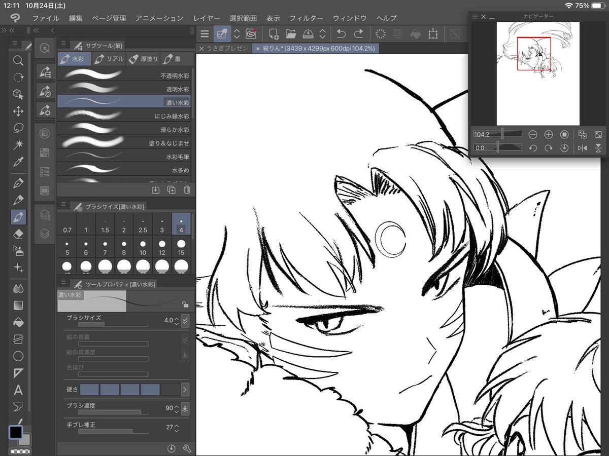Select the Move Layer tool
Viewport: 609px width, 456px height.
(x=18, y=111)
